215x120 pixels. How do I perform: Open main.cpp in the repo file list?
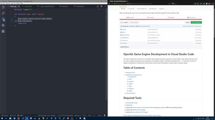point(125,43)
